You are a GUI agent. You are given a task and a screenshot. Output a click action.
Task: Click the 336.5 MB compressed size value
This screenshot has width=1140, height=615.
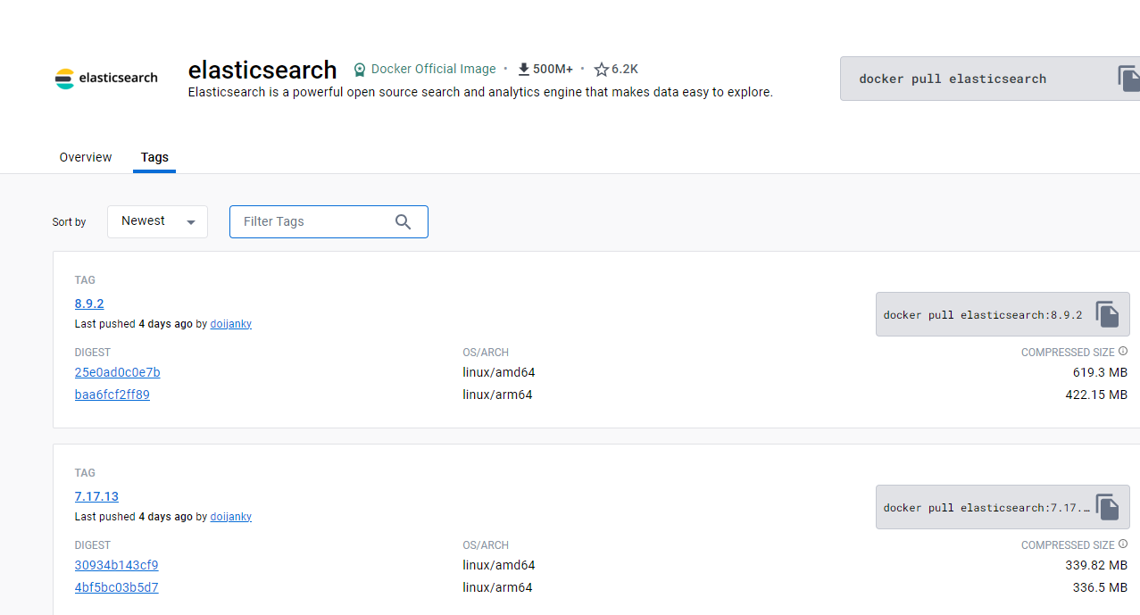(1100, 587)
